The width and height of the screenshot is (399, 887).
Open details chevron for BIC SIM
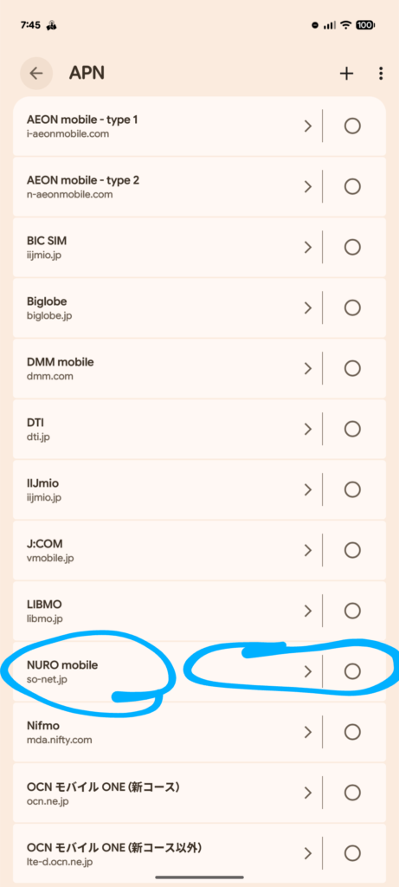[308, 247]
